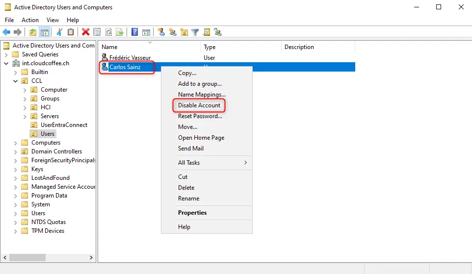Image resolution: width=472 pixels, height=274 pixels.
Task: Collapse the CCL organizational unit
Action: click(16, 81)
